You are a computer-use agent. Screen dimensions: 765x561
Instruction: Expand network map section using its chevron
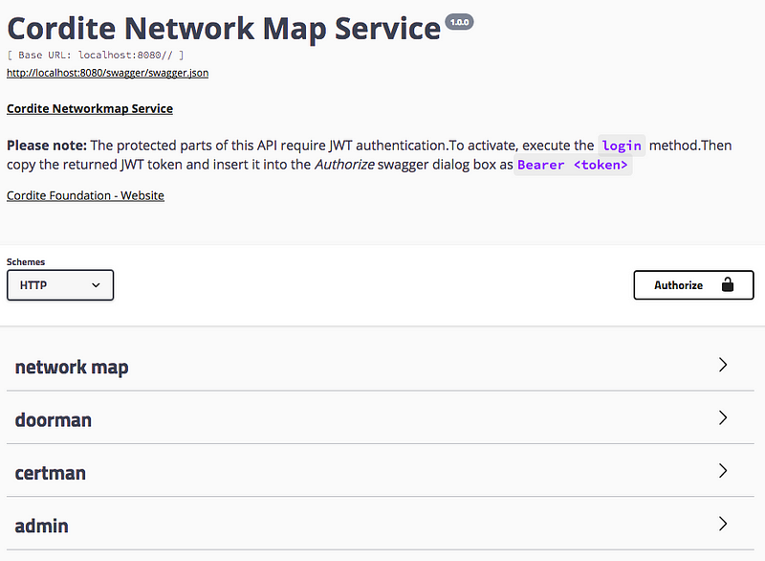tap(723, 365)
